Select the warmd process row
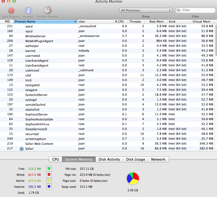This screenshot has width=217, height=197. (107, 51)
